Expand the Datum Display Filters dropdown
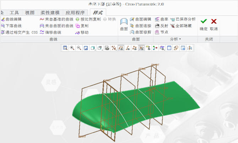 point(114,48)
